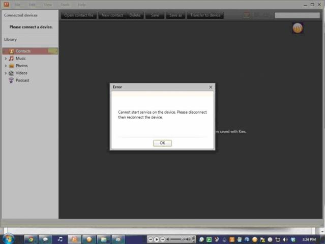Click Transfer to device button
Viewport: 325px width, 244px height.
pos(205,15)
